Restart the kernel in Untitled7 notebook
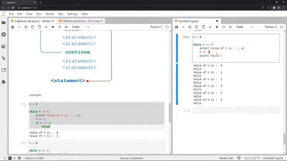 pos(223,27)
